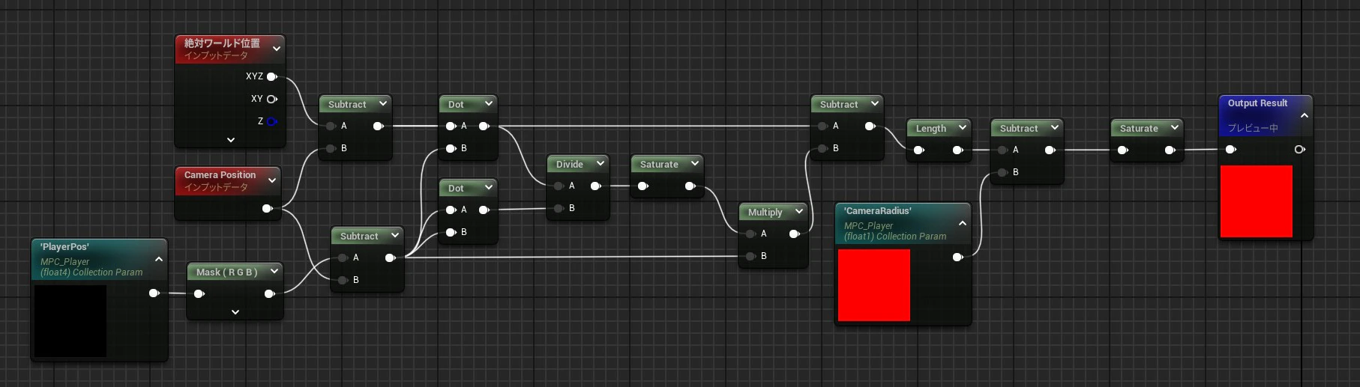Open chevron of Saturate before Output Result

click(1175, 127)
